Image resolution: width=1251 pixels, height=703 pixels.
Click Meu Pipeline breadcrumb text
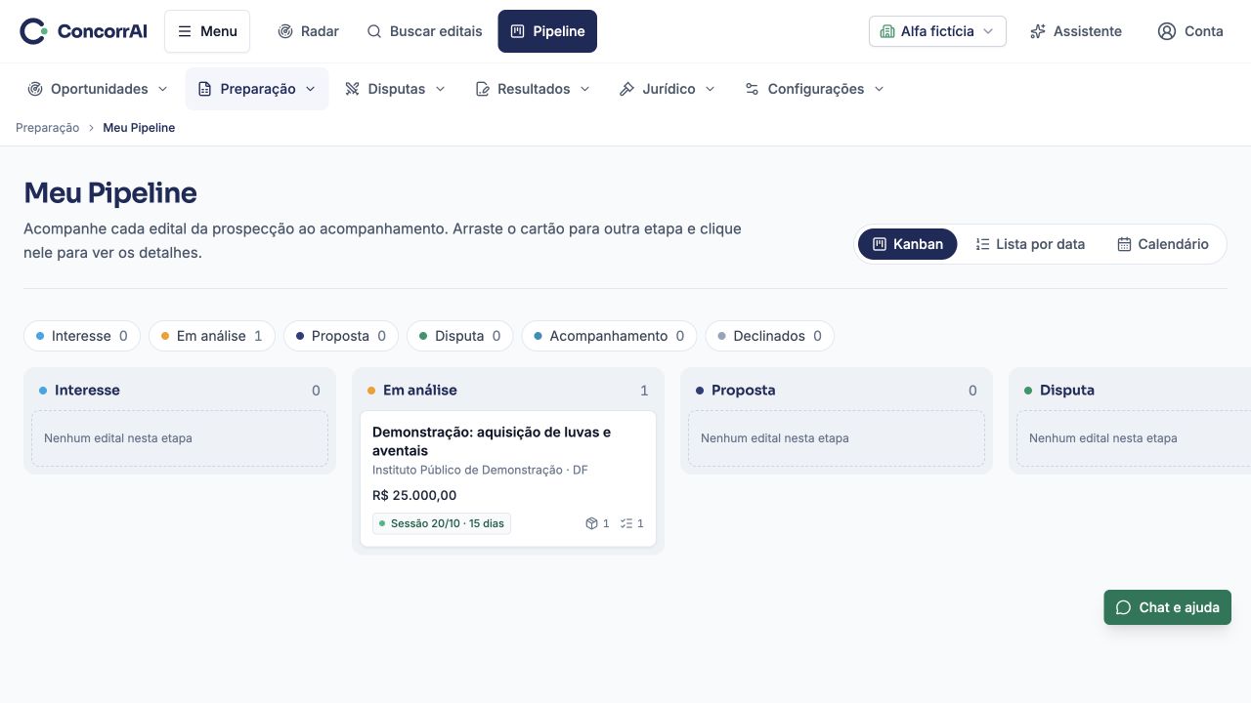pos(139,128)
